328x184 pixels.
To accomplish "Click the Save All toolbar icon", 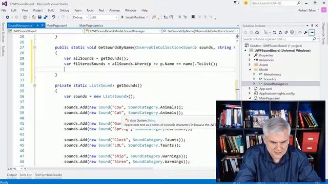I will pos(46,17).
